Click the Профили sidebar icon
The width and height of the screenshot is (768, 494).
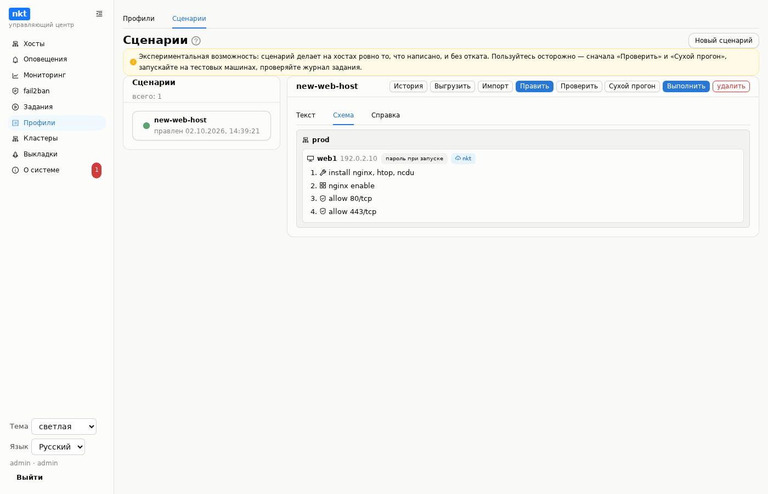pos(15,123)
